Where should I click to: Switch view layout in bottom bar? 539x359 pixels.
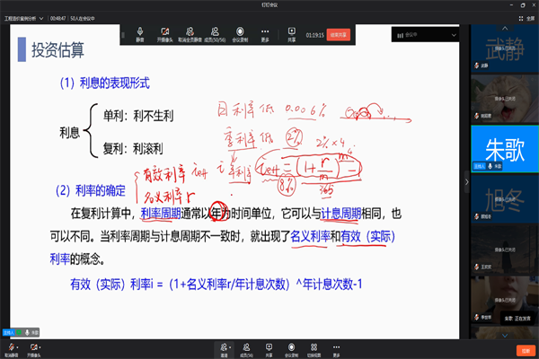[314, 350]
